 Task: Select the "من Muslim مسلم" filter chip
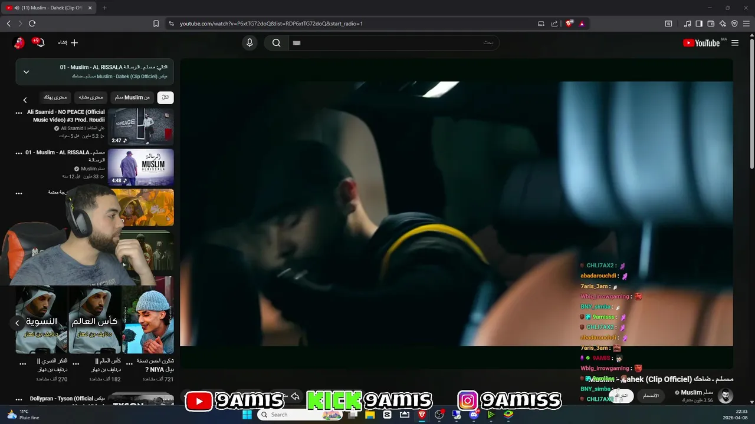click(133, 97)
